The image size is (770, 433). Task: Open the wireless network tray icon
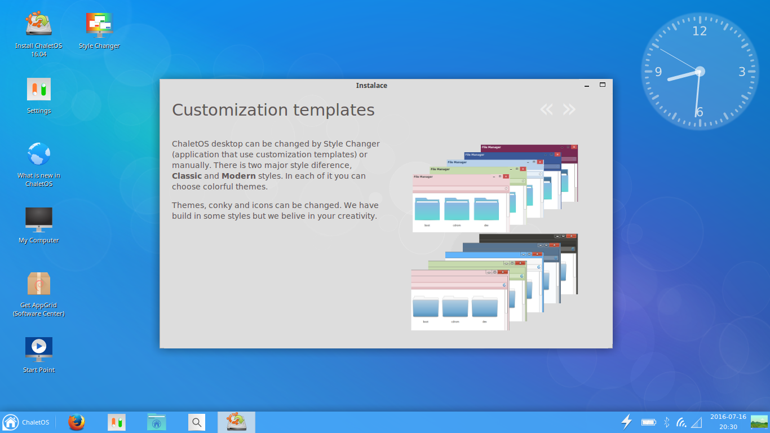click(x=682, y=422)
